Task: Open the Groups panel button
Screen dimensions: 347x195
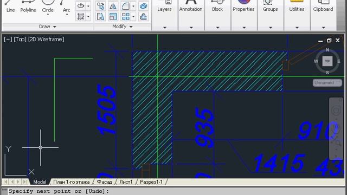Action: [x=270, y=6]
